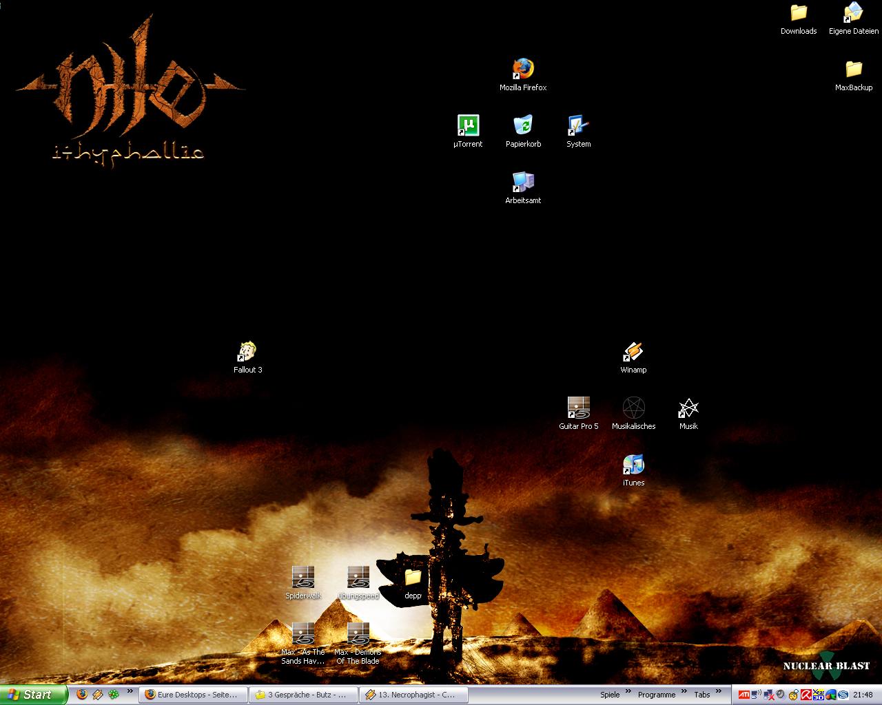Click the disconnected network tray icon
The image size is (882, 705).
point(768,695)
